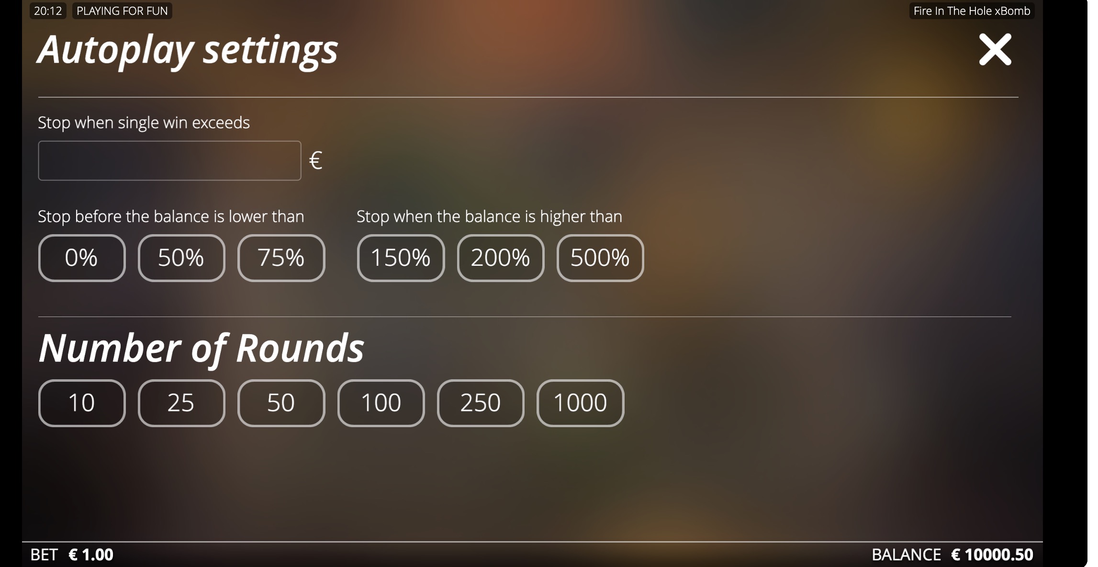The width and height of the screenshot is (1098, 567).
Task: Click the Autoplay settings heading
Action: click(188, 50)
